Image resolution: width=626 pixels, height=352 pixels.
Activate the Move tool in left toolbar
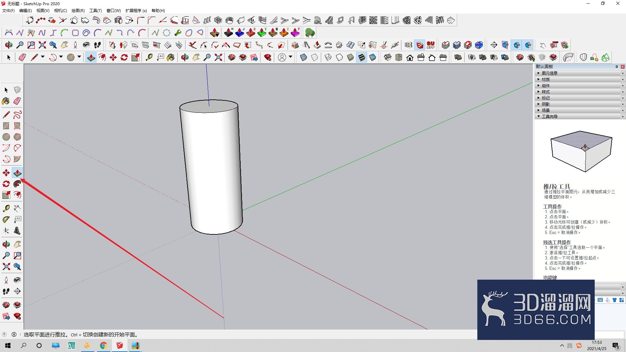[x=6, y=173]
